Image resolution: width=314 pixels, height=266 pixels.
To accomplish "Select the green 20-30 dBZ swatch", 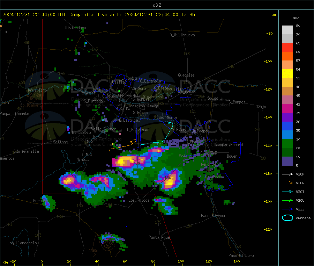I will (287, 144).
